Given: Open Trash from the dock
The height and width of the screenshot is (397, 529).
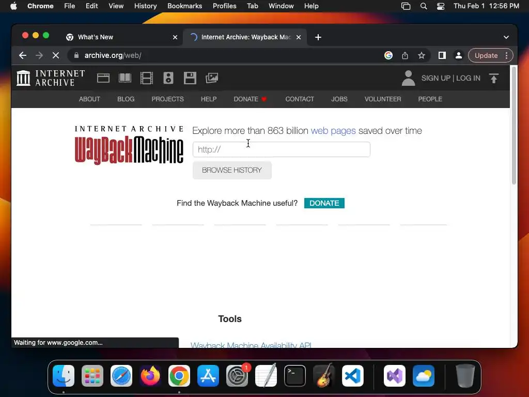Looking at the screenshot, I should 465,376.
